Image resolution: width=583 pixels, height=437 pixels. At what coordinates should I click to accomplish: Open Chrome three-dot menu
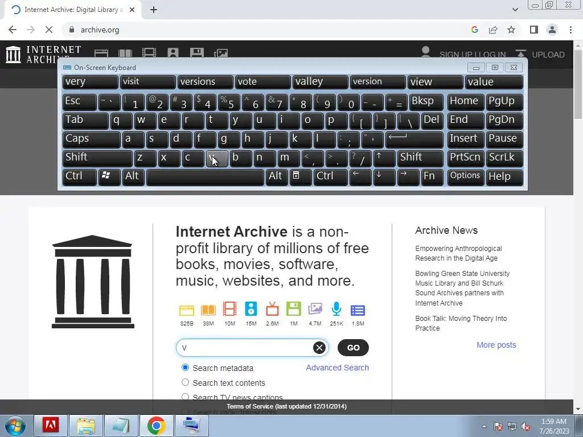pos(570,30)
